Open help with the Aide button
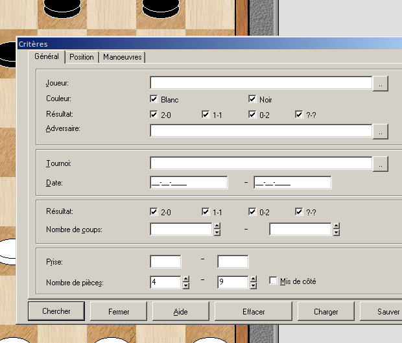This screenshot has width=402, height=343. click(180, 311)
